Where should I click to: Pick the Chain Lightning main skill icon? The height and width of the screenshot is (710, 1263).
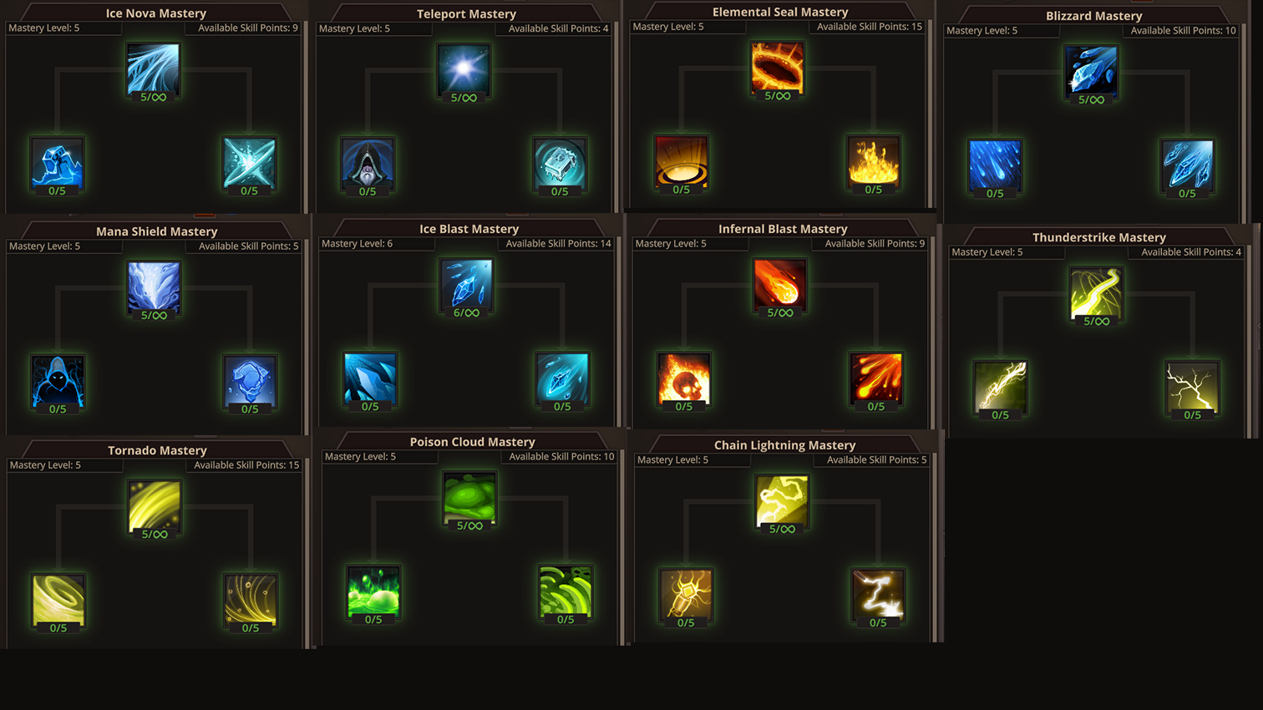[x=781, y=500]
